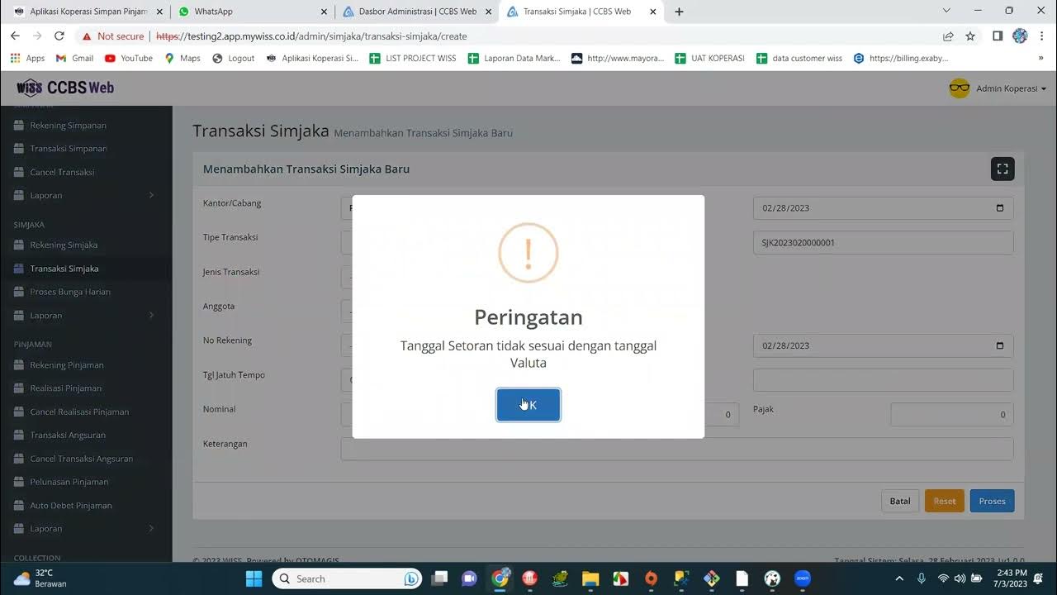Image resolution: width=1057 pixels, height=595 pixels.
Task: Select Transaksi Simjaka in sidebar
Action: click(x=64, y=269)
